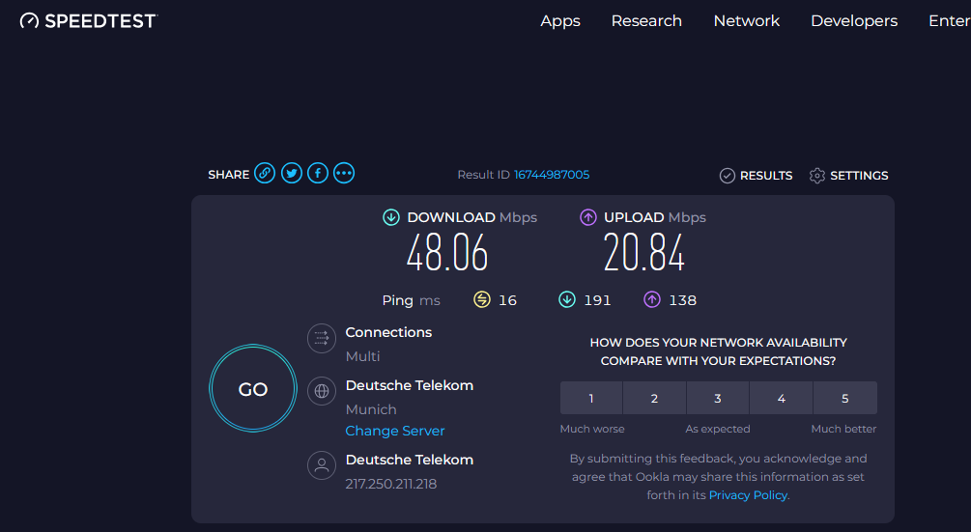Click the Results checkmark icon
The height and width of the screenshot is (532, 971).
point(727,176)
